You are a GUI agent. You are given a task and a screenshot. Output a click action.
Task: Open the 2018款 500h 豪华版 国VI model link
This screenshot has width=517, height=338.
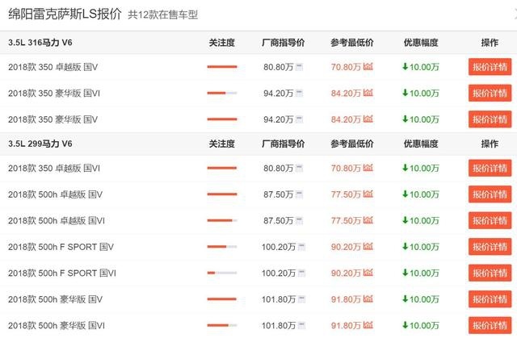tap(57, 325)
